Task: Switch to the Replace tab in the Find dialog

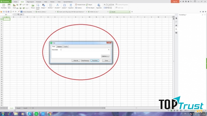Action: tap(60, 47)
